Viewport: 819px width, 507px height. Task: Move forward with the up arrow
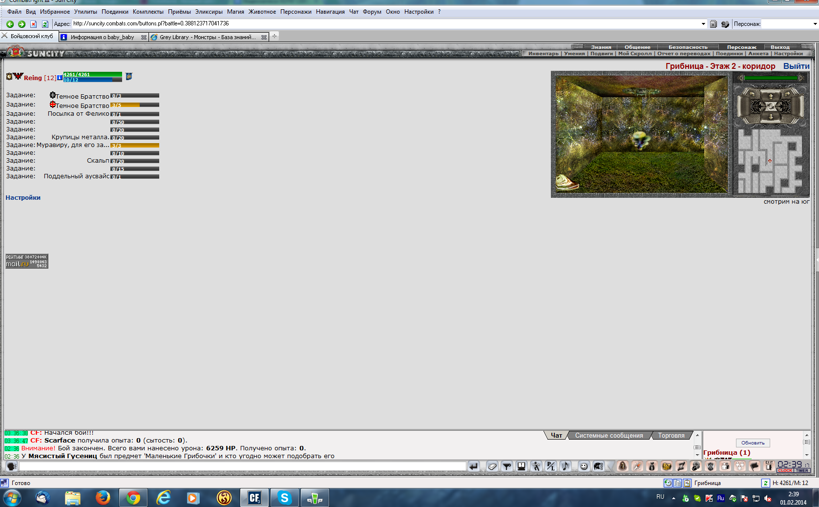tap(771, 96)
